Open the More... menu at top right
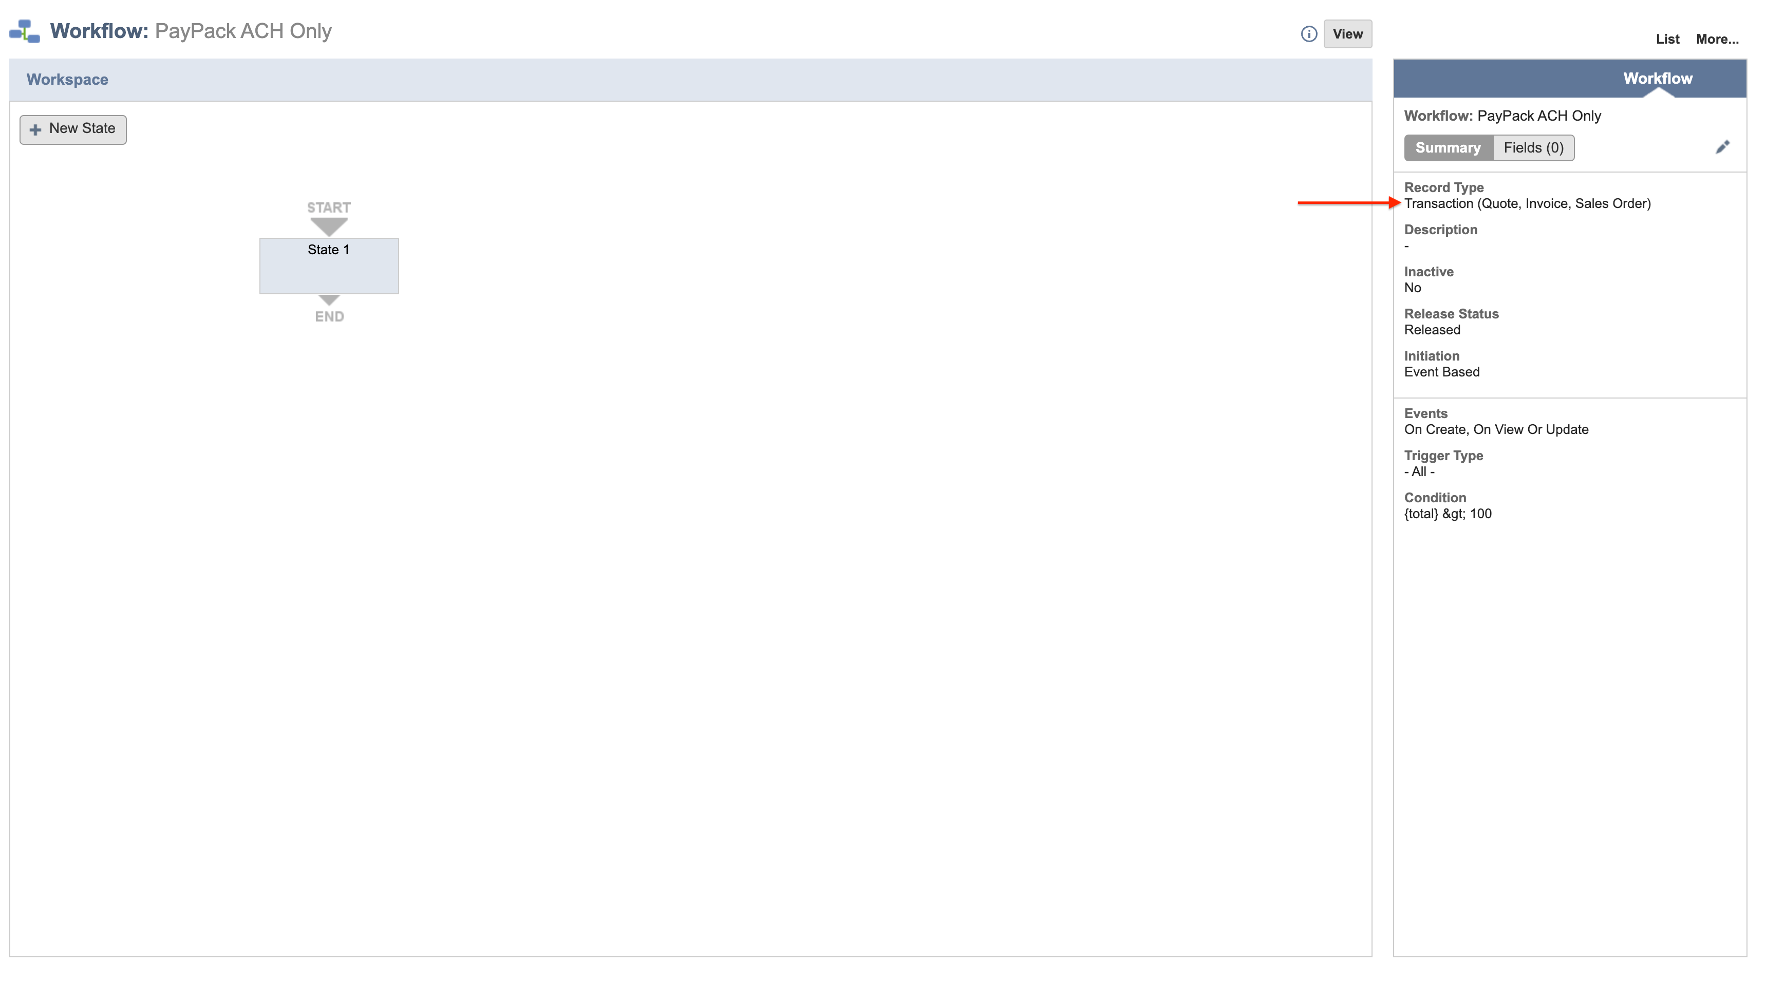1766x984 pixels. 1717,39
